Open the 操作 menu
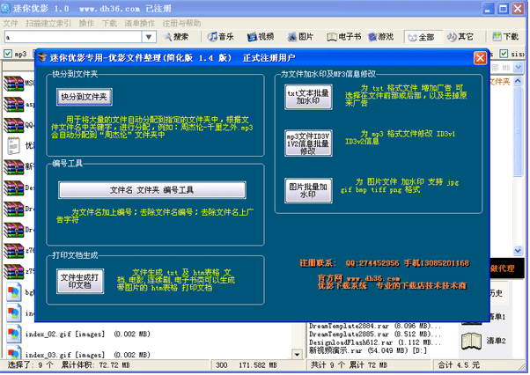Viewport: 530px width, 375px height. coord(86,23)
